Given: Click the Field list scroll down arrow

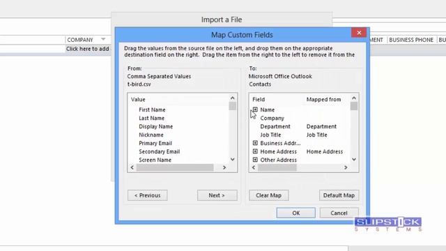Looking at the screenshot, I should coord(354,160).
